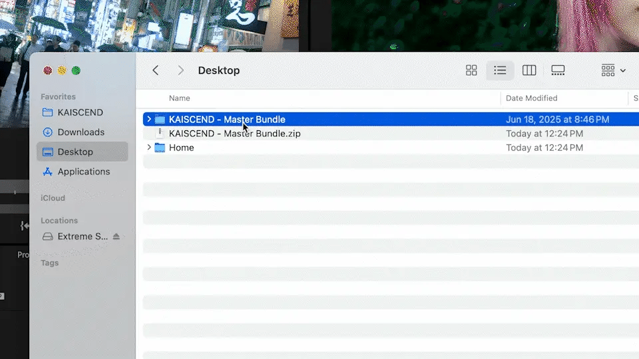Expand the Home folder disclosure triangle
The height and width of the screenshot is (359, 639).
point(148,148)
